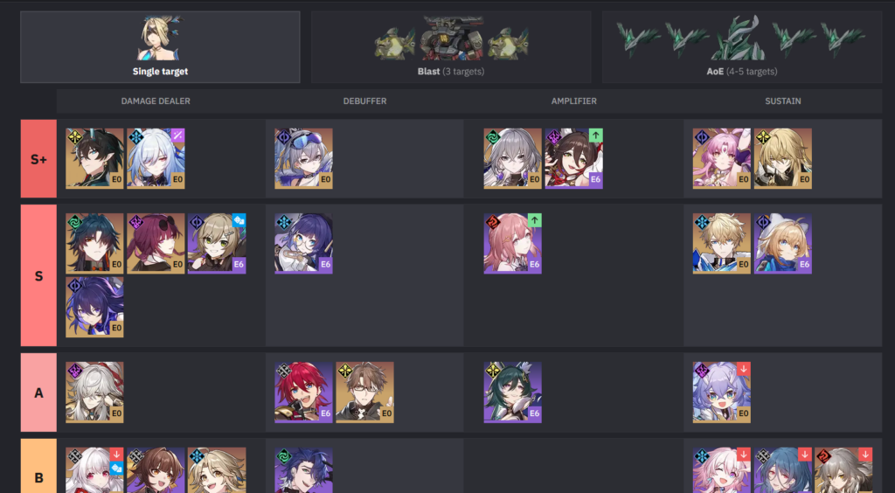This screenshot has height=493, width=895.
Task: Click the dark-haired horned character in S+ Damage Dealer
Action: pos(94,158)
